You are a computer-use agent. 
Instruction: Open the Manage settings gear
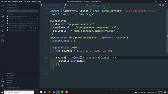tap(2, 86)
